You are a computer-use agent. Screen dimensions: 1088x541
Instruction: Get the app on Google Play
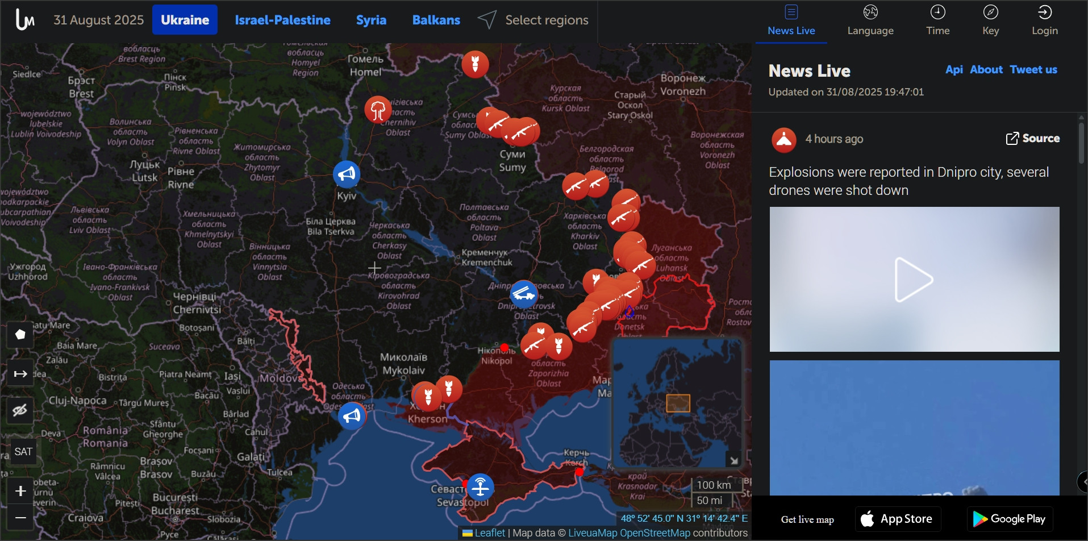coord(1010,519)
